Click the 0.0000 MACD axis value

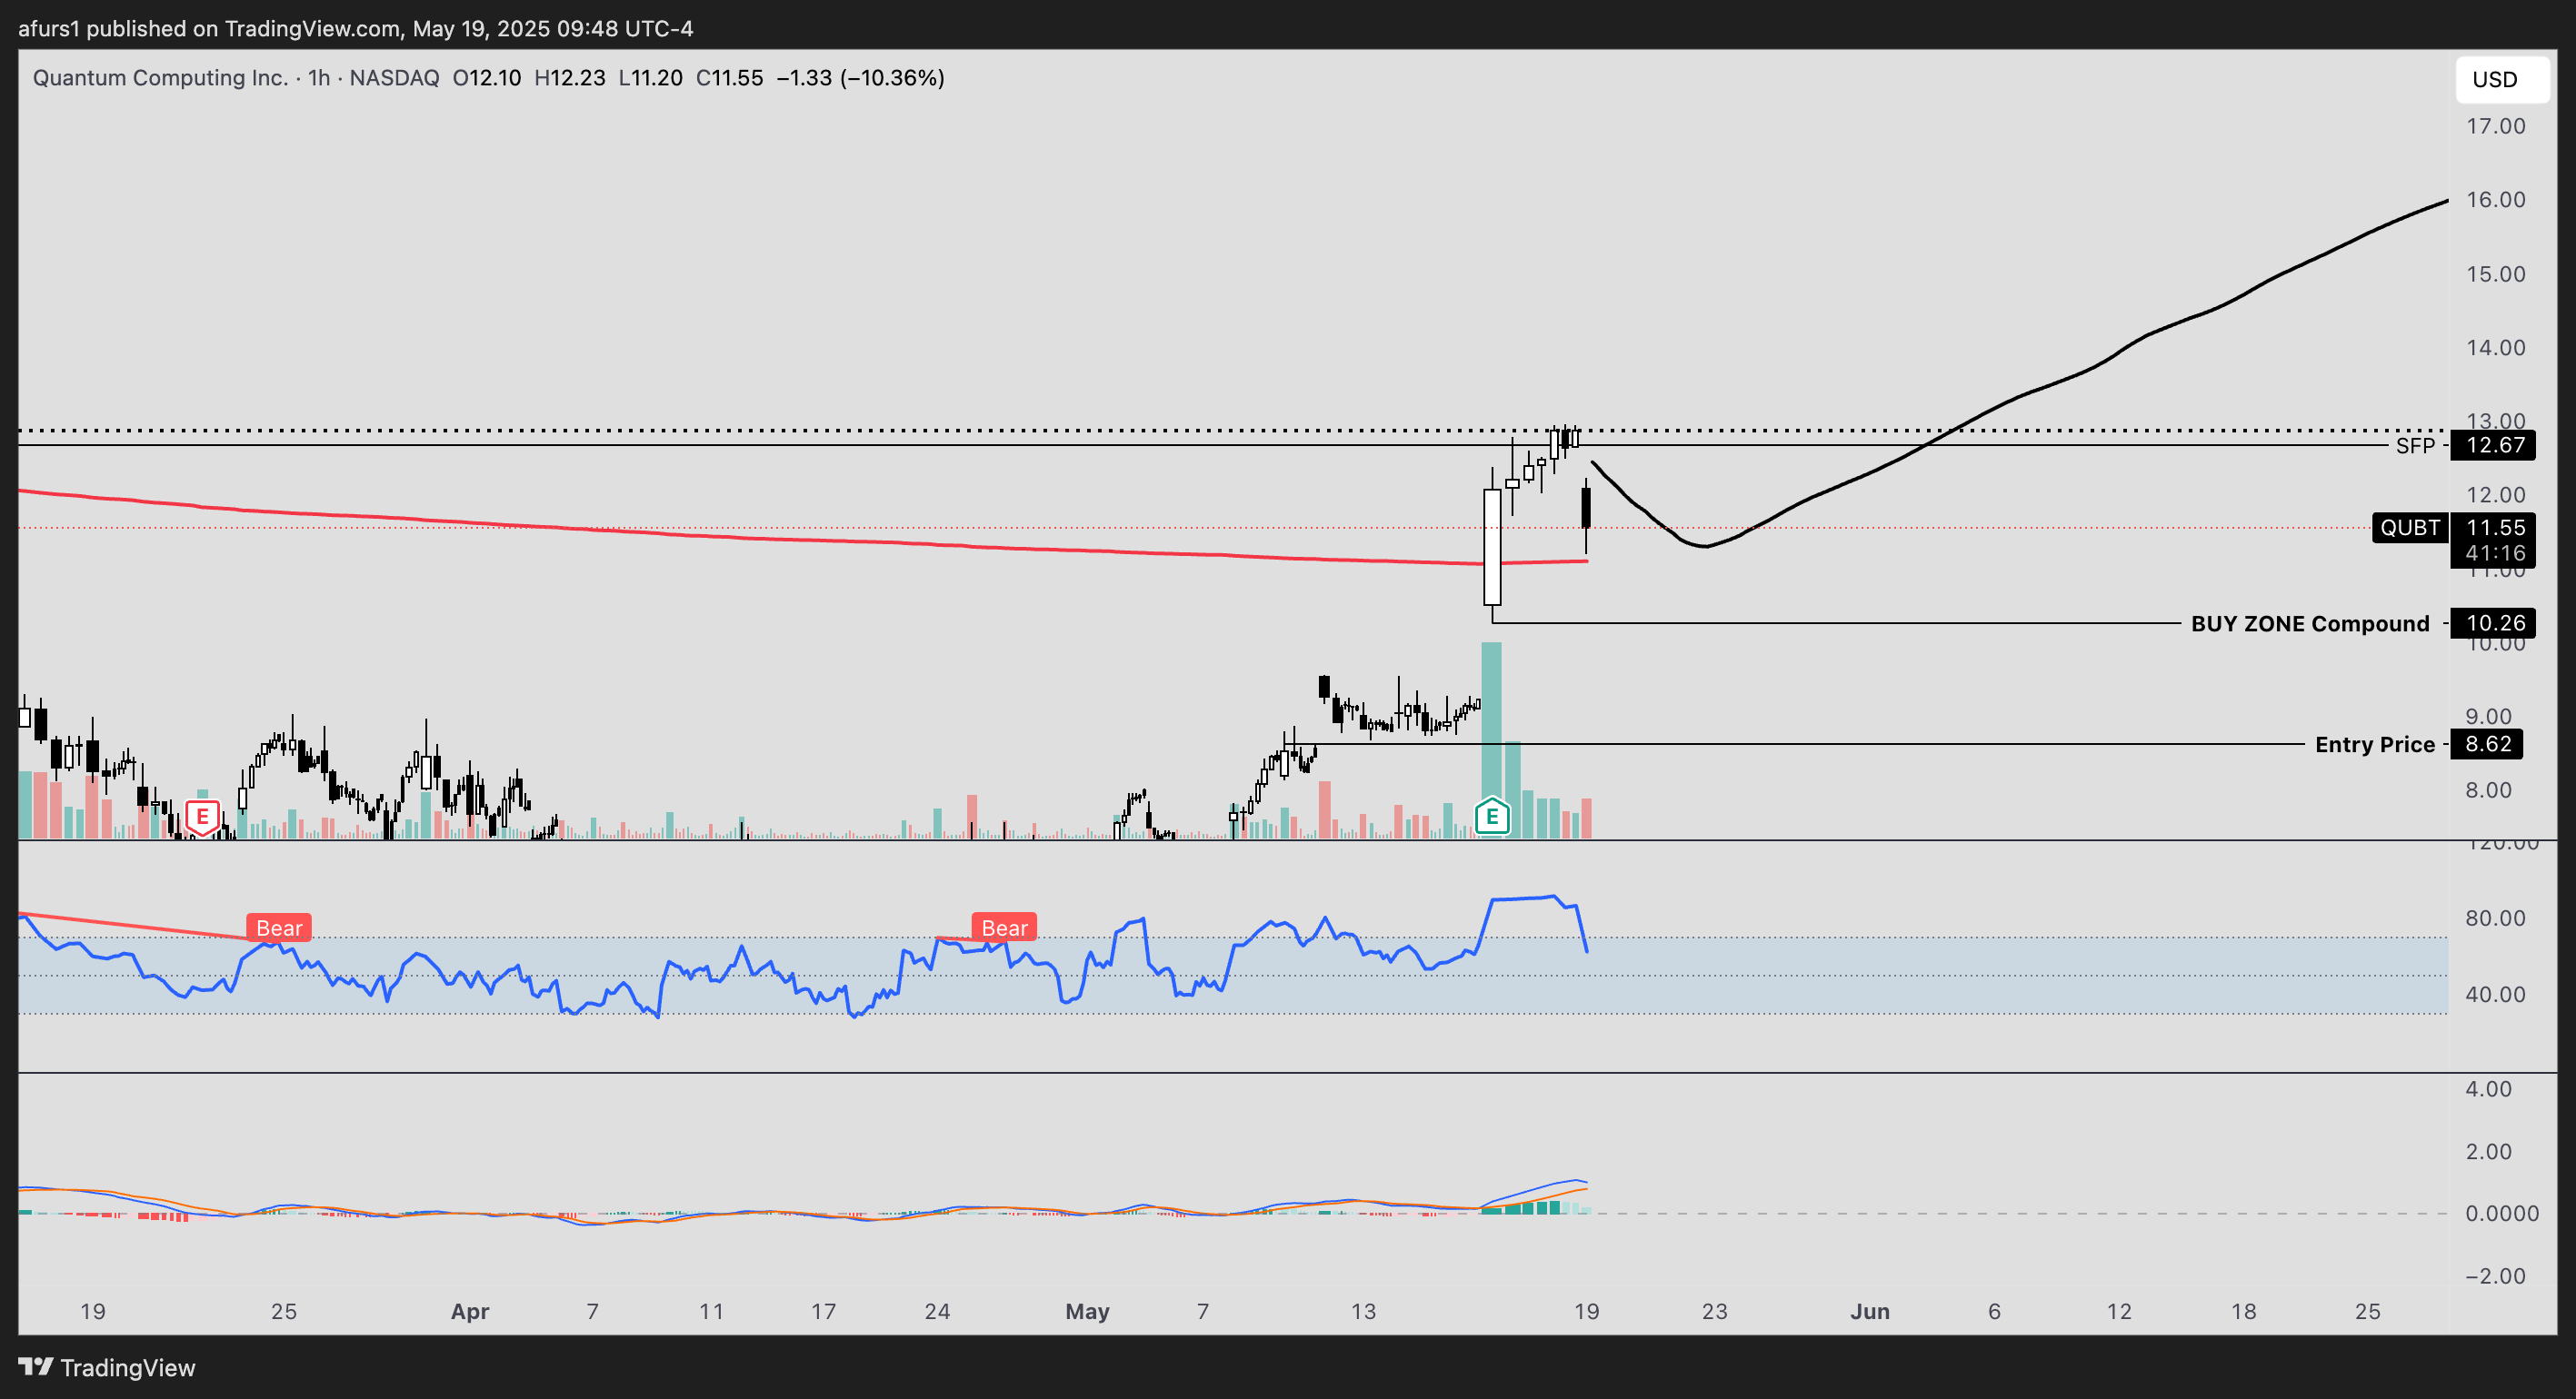pos(2501,1213)
